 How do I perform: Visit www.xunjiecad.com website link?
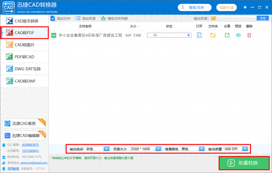click(34, 162)
